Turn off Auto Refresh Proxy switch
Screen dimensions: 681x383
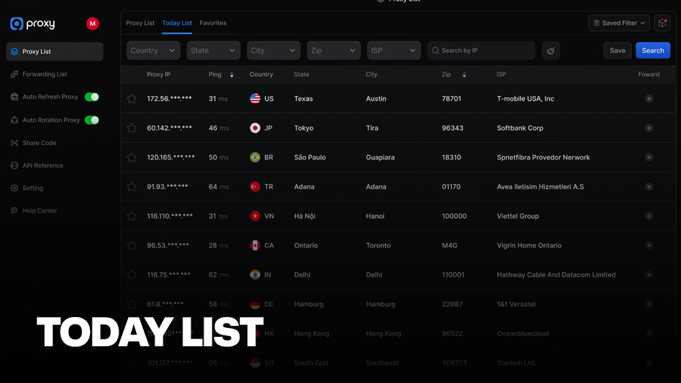coord(92,97)
